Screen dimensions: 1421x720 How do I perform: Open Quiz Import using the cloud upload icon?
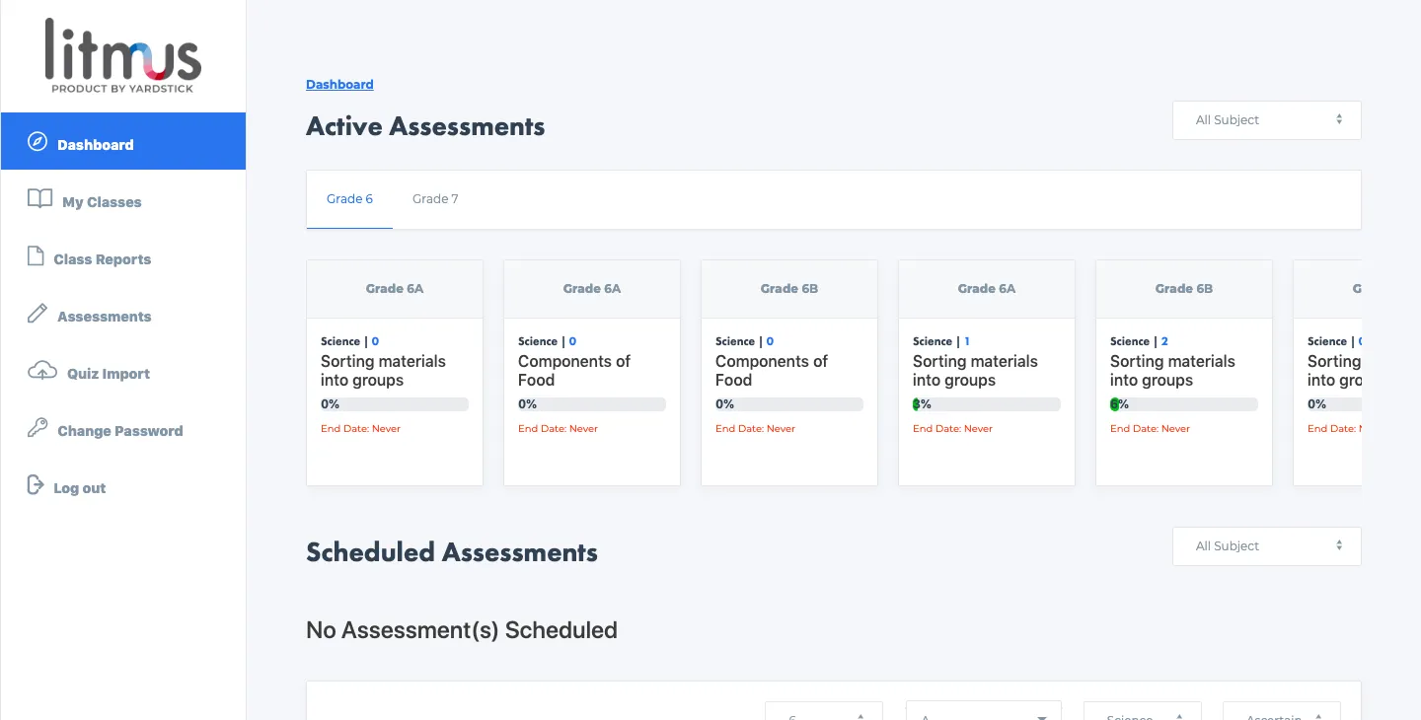click(40, 372)
